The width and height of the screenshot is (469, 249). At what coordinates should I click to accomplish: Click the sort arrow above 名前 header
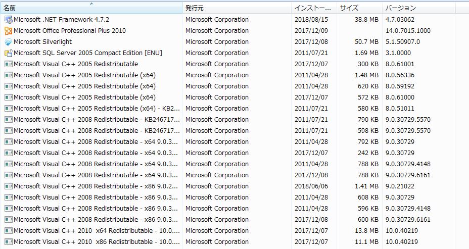click(91, 4)
